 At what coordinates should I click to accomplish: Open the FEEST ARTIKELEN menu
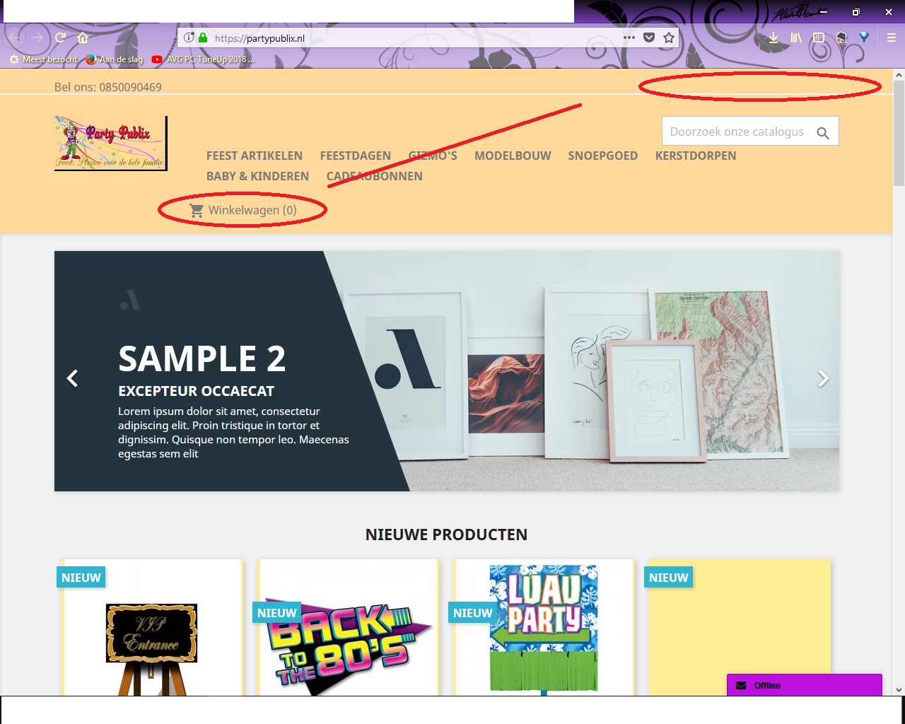click(x=255, y=156)
